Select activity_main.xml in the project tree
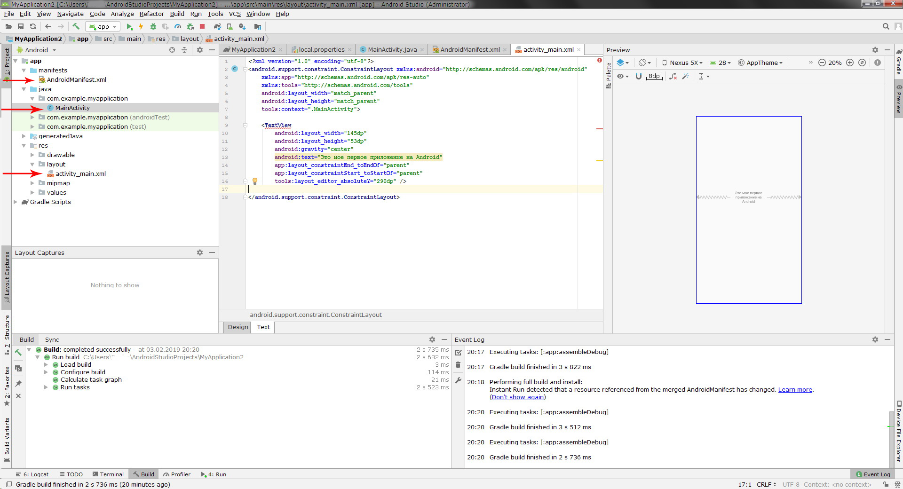 click(80, 174)
